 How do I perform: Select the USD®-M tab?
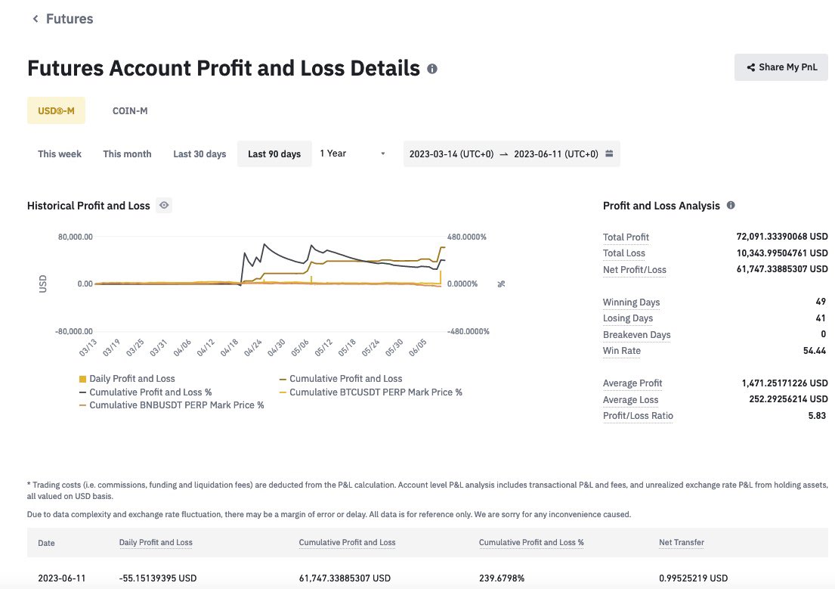pyautogui.click(x=56, y=110)
